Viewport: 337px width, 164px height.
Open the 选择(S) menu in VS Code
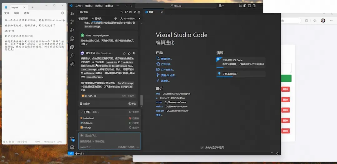[x=99, y=6]
